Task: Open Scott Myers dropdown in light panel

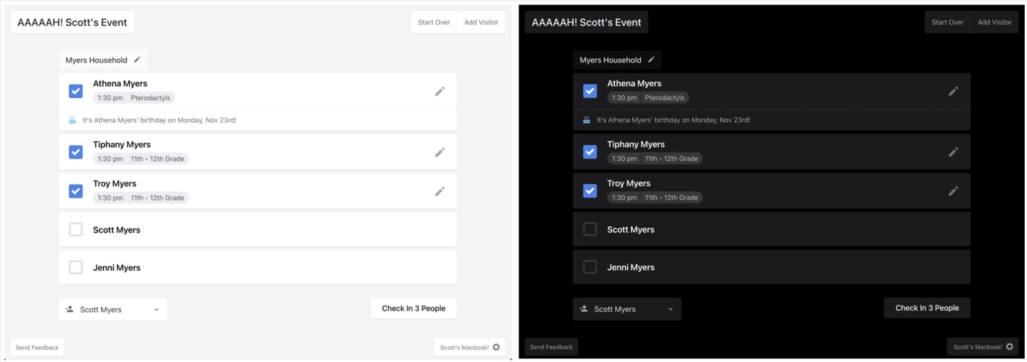Action: point(113,309)
